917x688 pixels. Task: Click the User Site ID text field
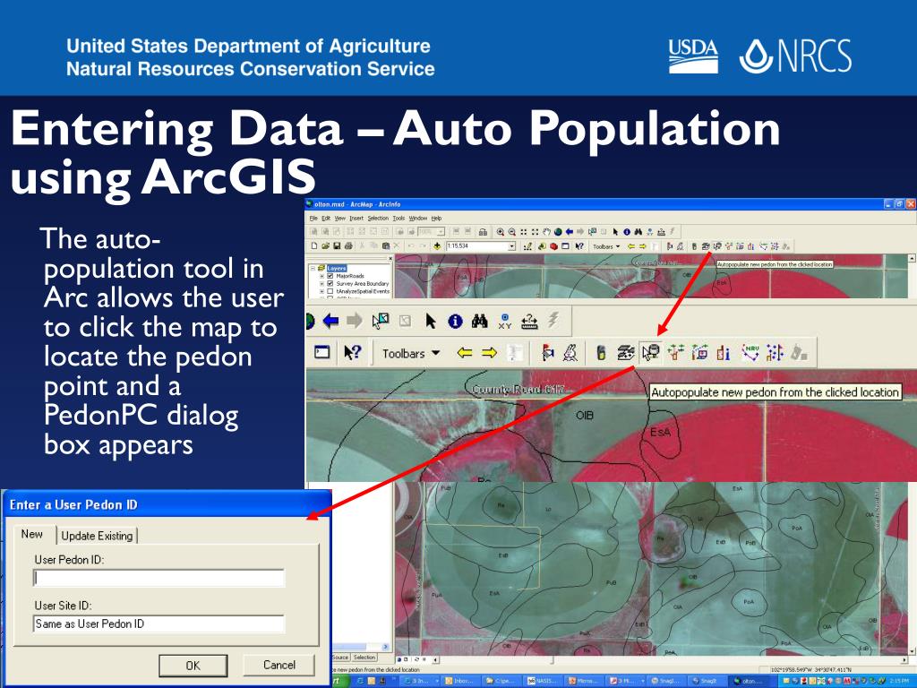[x=159, y=623]
